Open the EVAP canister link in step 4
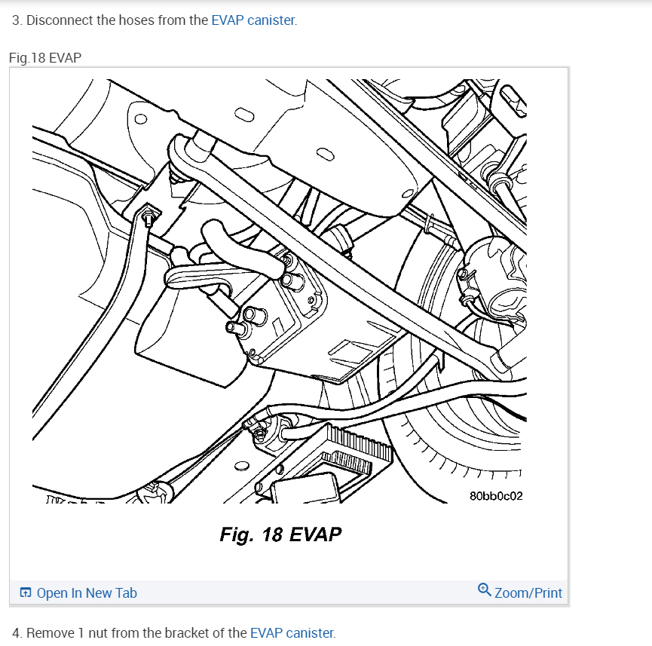 292,632
